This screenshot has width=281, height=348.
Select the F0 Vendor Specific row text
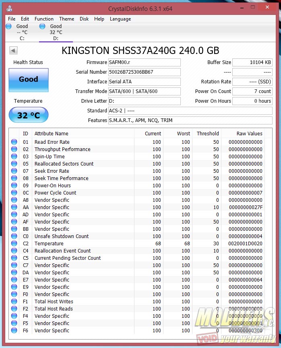pyautogui.click(x=52, y=294)
